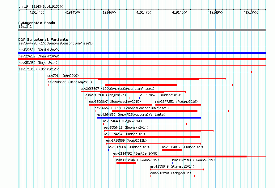Open nsv4264690 (gnomADStructuralVariants) label
Screen dimensions: 275x188
coord(131,115)
